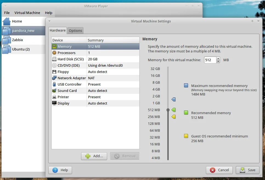This screenshot has height=180, width=265.
Task: Click the Processors CPU icon
Action: (54, 53)
